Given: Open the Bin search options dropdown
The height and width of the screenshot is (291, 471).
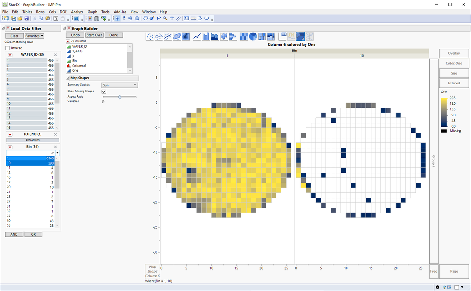Looking at the screenshot, I should [x=58, y=153].
